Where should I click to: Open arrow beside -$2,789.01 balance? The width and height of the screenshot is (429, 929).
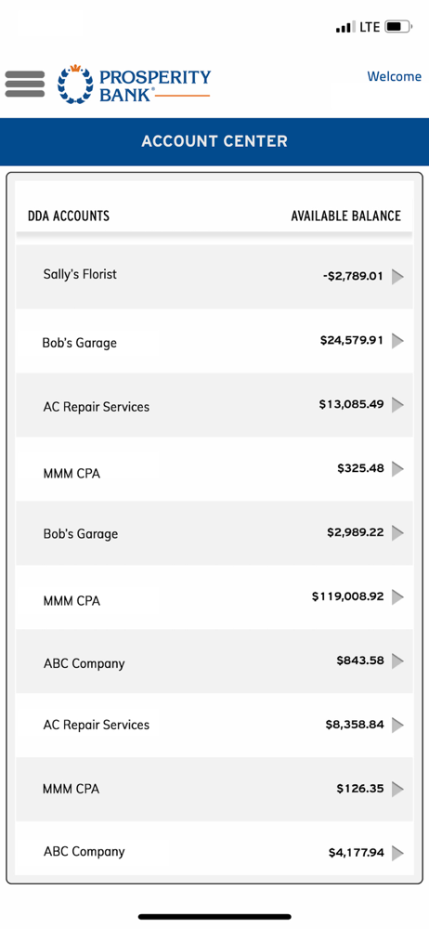398,277
